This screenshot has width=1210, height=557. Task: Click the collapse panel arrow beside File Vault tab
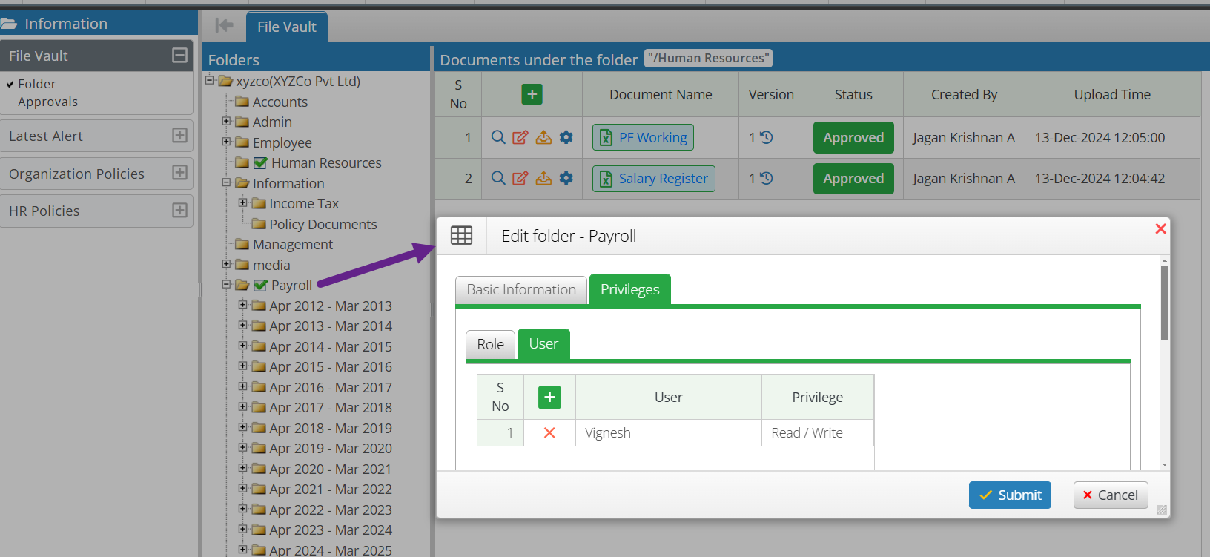click(x=224, y=26)
